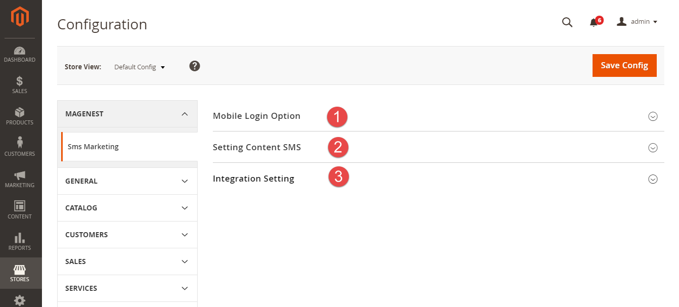This screenshot has height=307, width=679.
Task: Click the search magnifier icon
Action: [567, 22]
